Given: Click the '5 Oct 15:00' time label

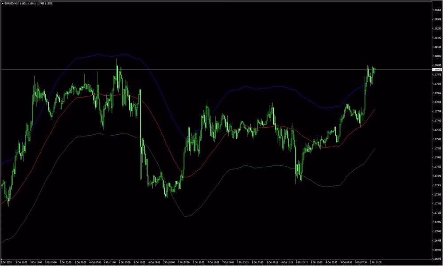Looking at the screenshot, I should pos(36,262).
